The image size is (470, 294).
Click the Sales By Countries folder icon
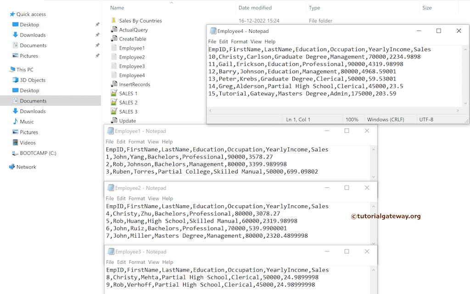coord(114,20)
